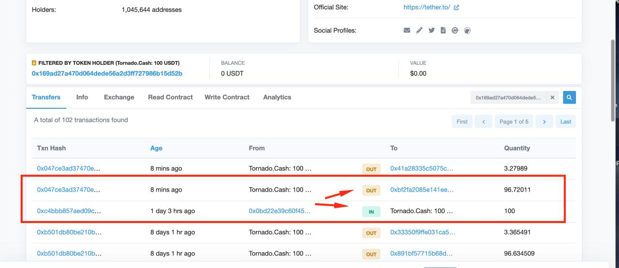Open the holder address 0x169ad27a470d064dede56a2d3ff727986b15d52b
Screen dimensions: 619x268
tap(107, 74)
